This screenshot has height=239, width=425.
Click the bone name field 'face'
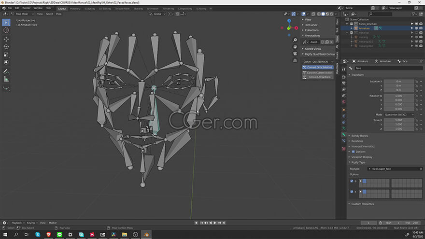point(389,68)
